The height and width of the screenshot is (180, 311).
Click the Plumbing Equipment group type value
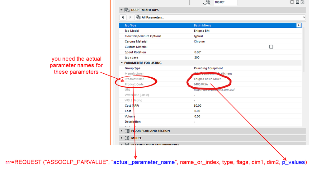coord(208,68)
